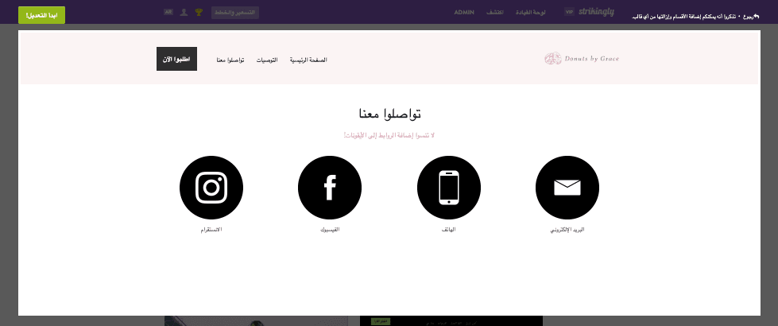Open the لوحة القيادة dashboard menu item
Image resolution: width=778 pixels, height=326 pixels.
532,12
